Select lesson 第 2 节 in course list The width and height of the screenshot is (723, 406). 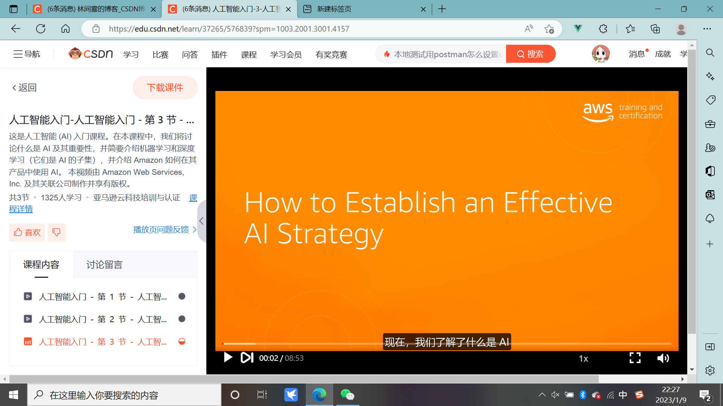pyautogui.click(x=102, y=319)
